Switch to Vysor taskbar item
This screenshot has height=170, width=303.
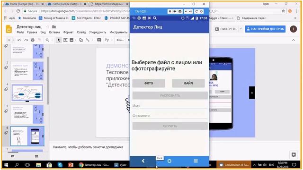coord(121,165)
